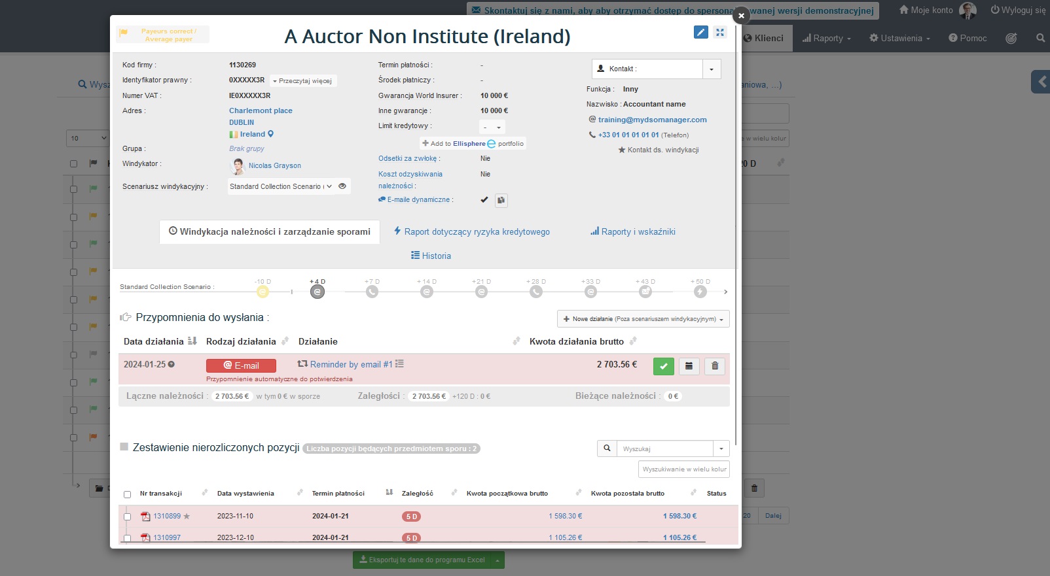Delete the reminder using trash icon

715,366
